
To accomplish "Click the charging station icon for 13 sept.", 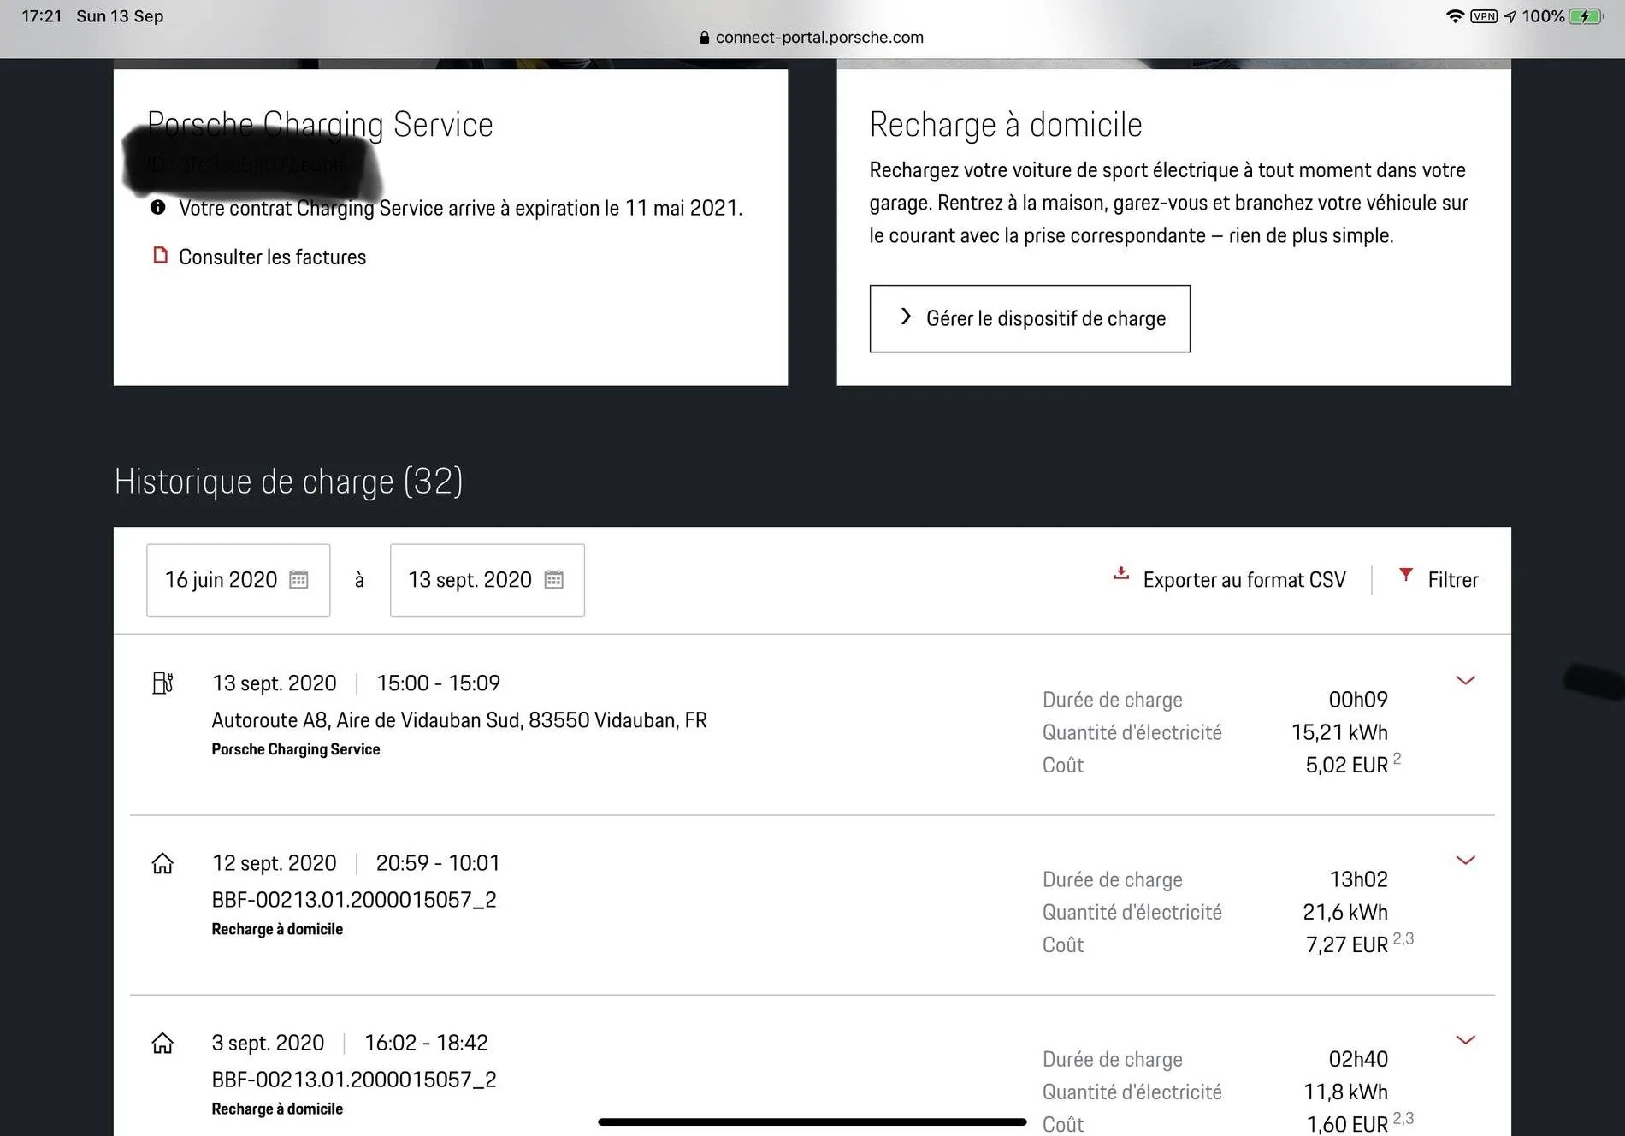I will (x=162, y=683).
